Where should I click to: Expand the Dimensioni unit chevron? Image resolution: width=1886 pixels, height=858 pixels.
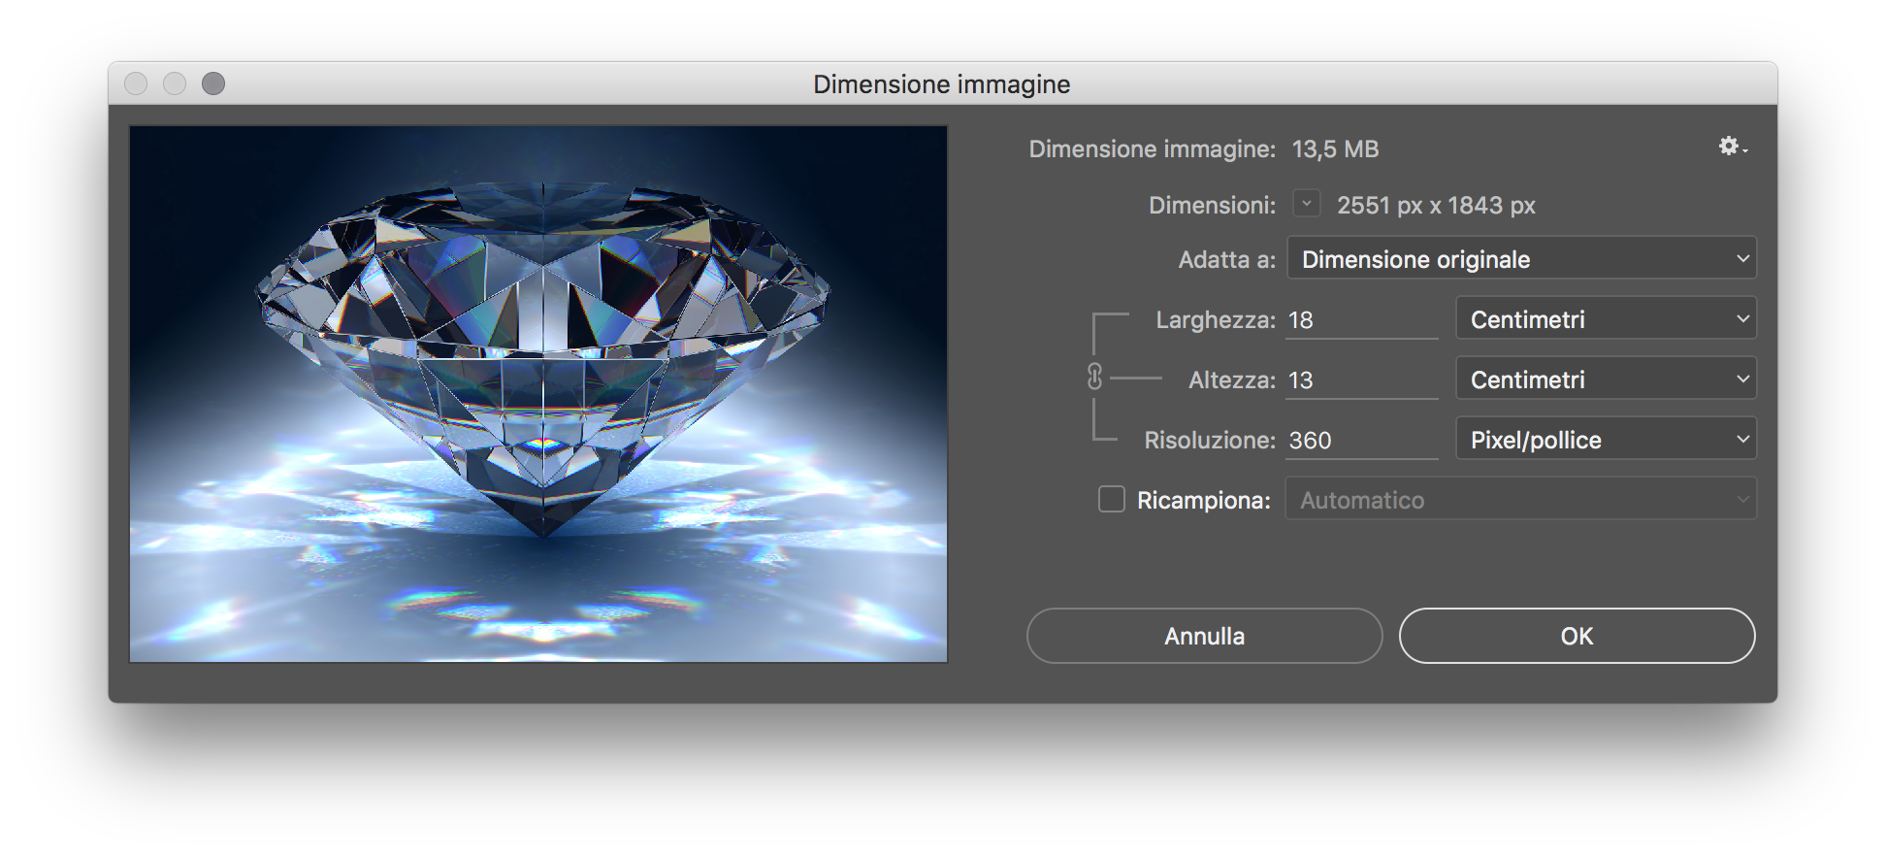click(x=1306, y=204)
